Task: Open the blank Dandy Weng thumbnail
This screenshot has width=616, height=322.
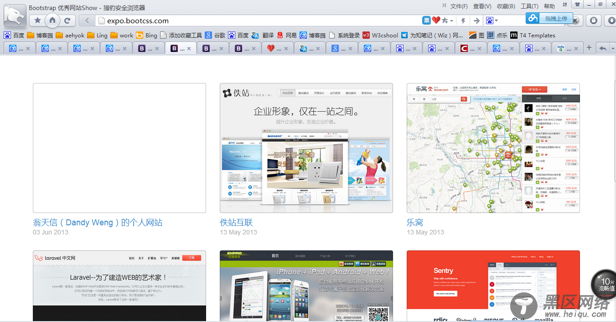Action: 119,148
